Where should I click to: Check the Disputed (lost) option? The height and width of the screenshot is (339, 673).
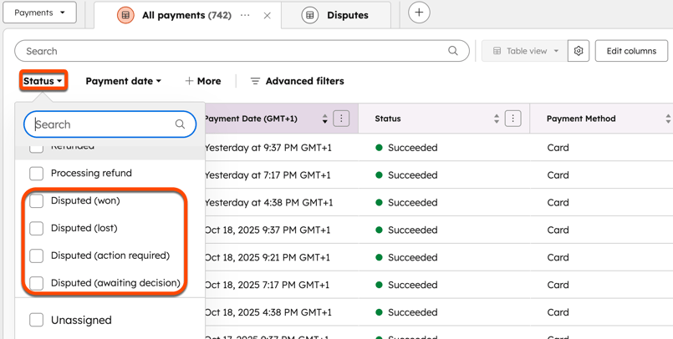point(37,229)
